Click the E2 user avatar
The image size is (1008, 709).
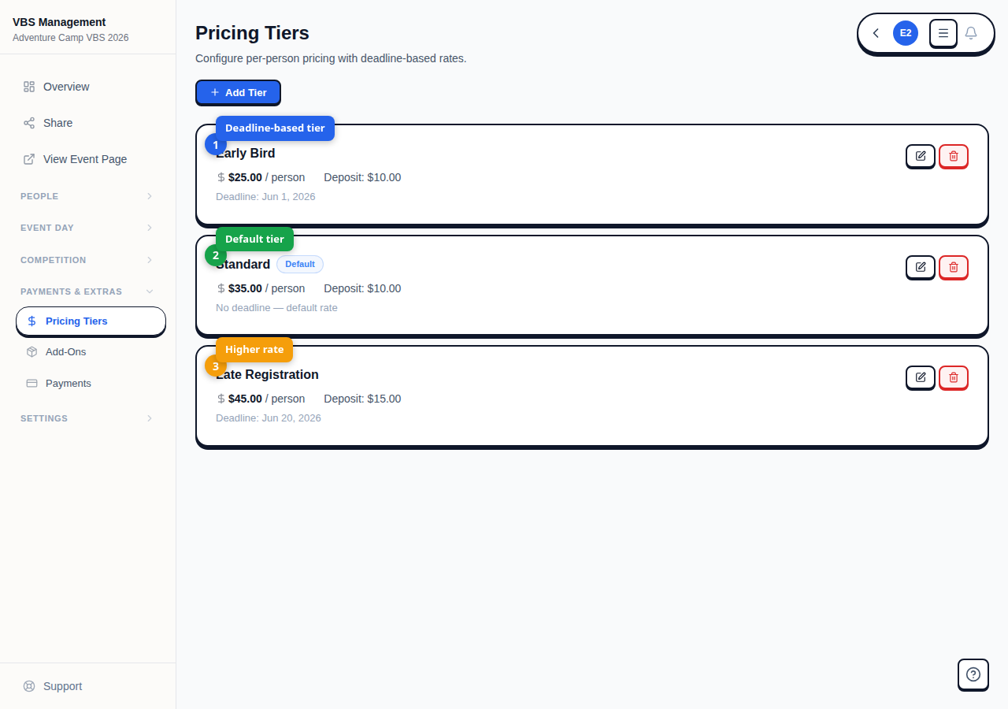[906, 33]
